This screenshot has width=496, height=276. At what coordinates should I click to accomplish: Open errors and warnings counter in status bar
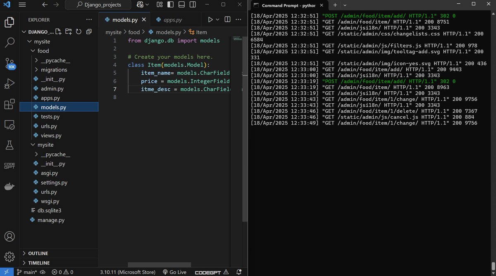click(62, 272)
